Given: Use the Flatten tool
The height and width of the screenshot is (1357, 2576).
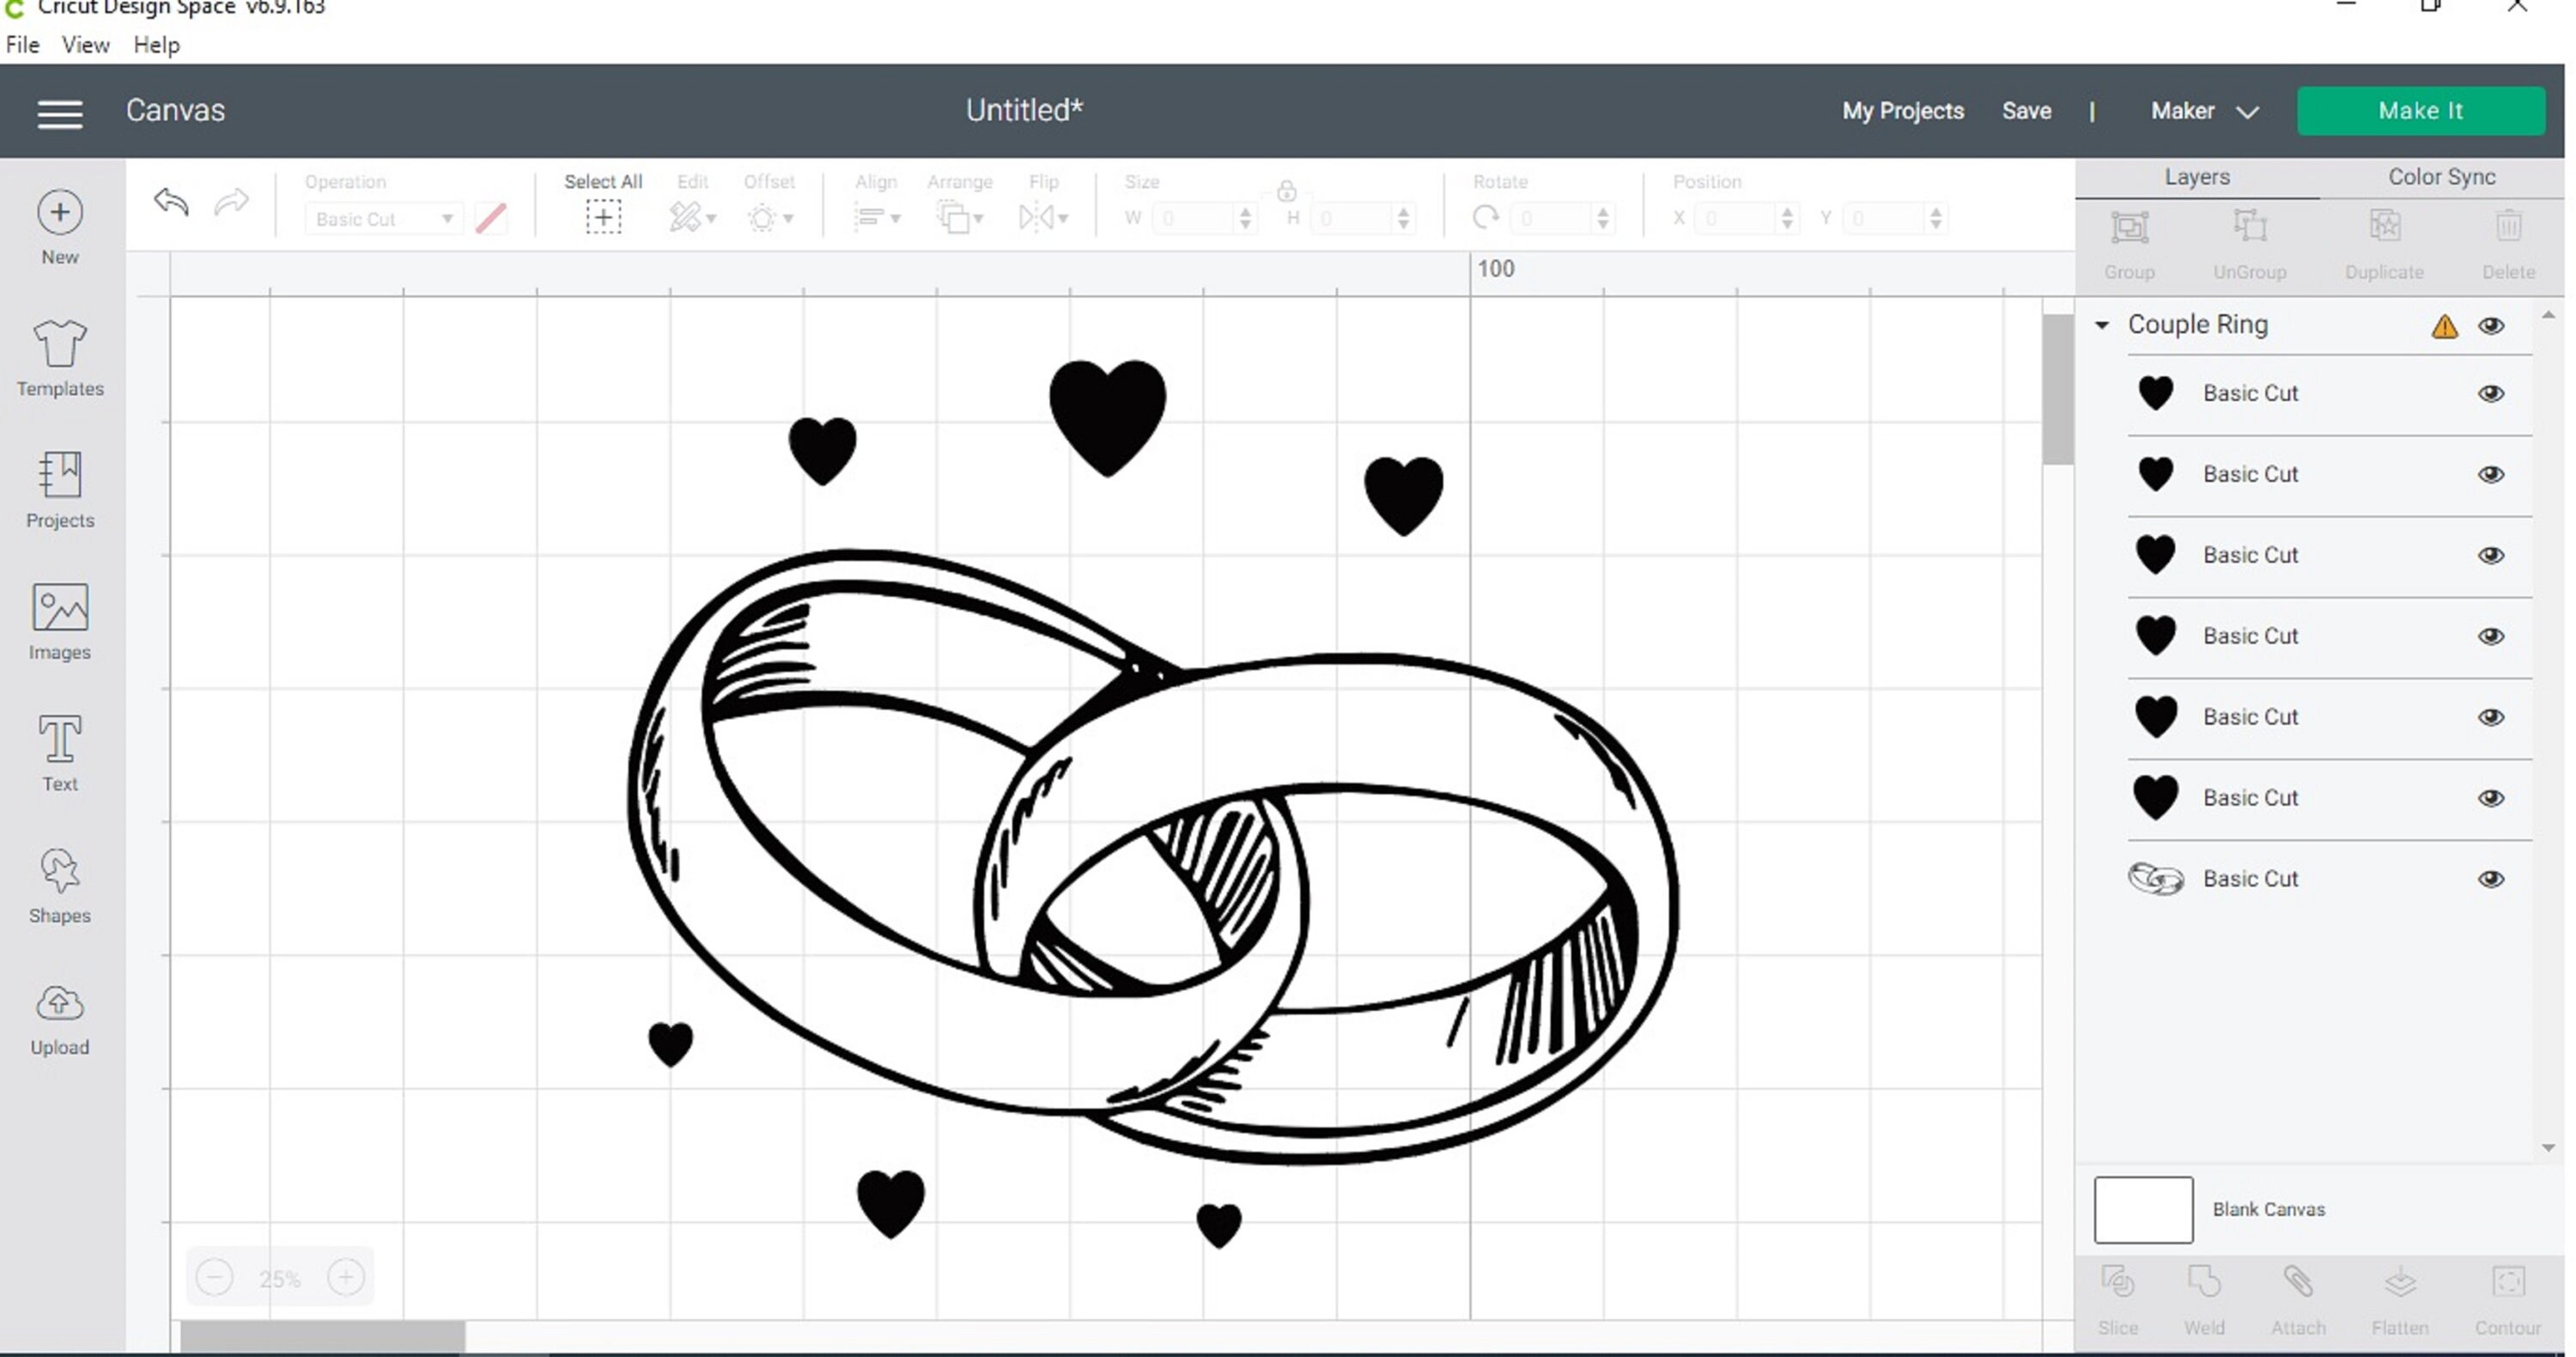Looking at the screenshot, I should point(2399,1290).
